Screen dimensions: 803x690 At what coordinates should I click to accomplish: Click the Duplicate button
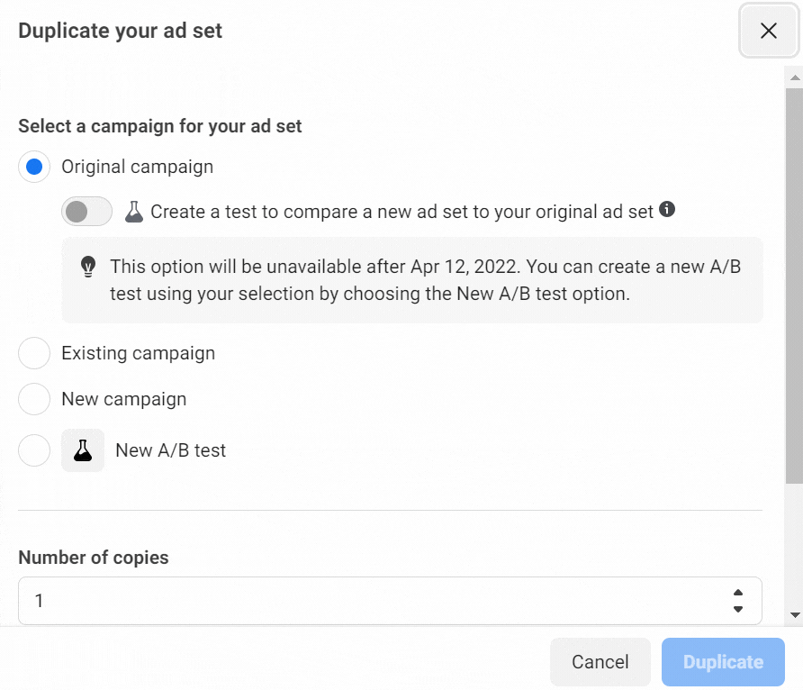[x=723, y=662]
